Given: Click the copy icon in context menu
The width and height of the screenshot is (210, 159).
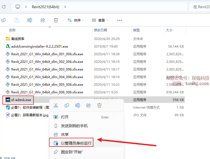Looking at the screenshot, I should (67, 105).
